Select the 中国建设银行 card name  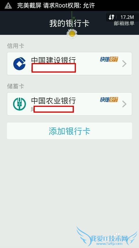click(x=54, y=60)
